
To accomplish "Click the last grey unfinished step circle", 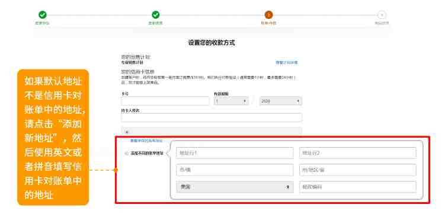I will coord(382,15).
